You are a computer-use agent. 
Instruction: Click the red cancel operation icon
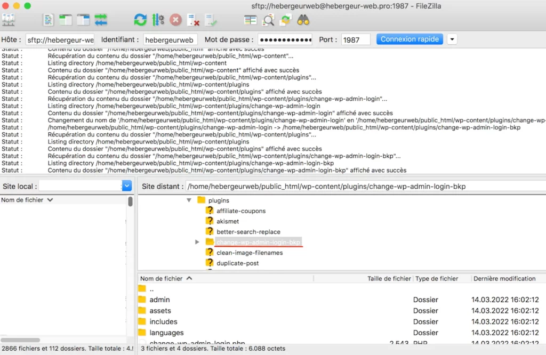tap(175, 20)
